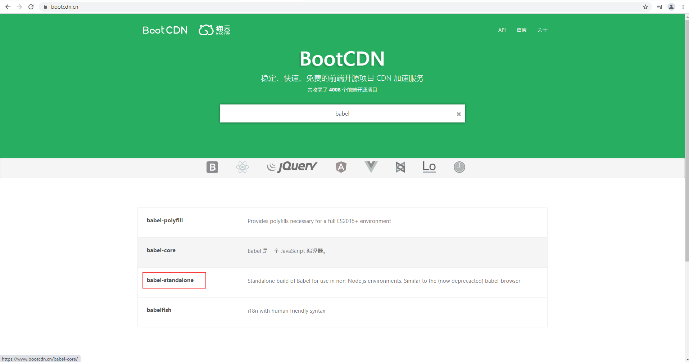Click the i18n human friendly syntax text
Viewport: 689px width, 362px height.
point(286,311)
